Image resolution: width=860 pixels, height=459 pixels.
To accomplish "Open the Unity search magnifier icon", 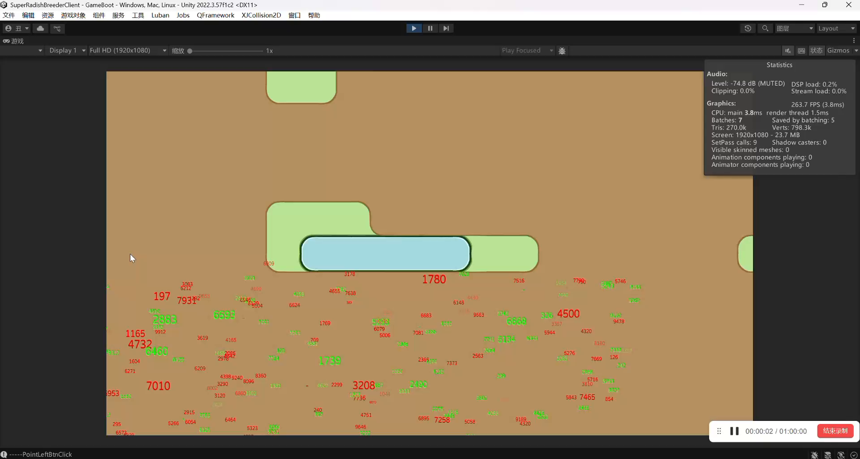I will point(765,28).
